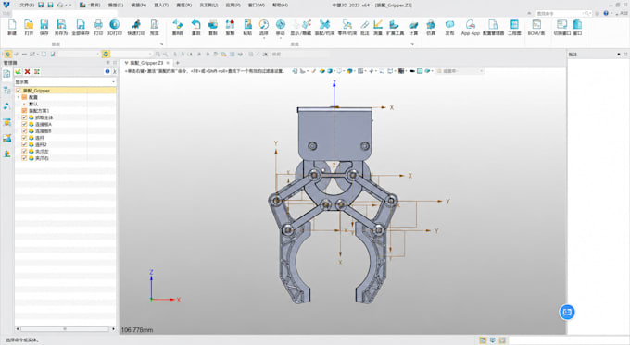630x345 pixels.
Task: Open the 应用(P) menu
Action: pyautogui.click(x=233, y=6)
